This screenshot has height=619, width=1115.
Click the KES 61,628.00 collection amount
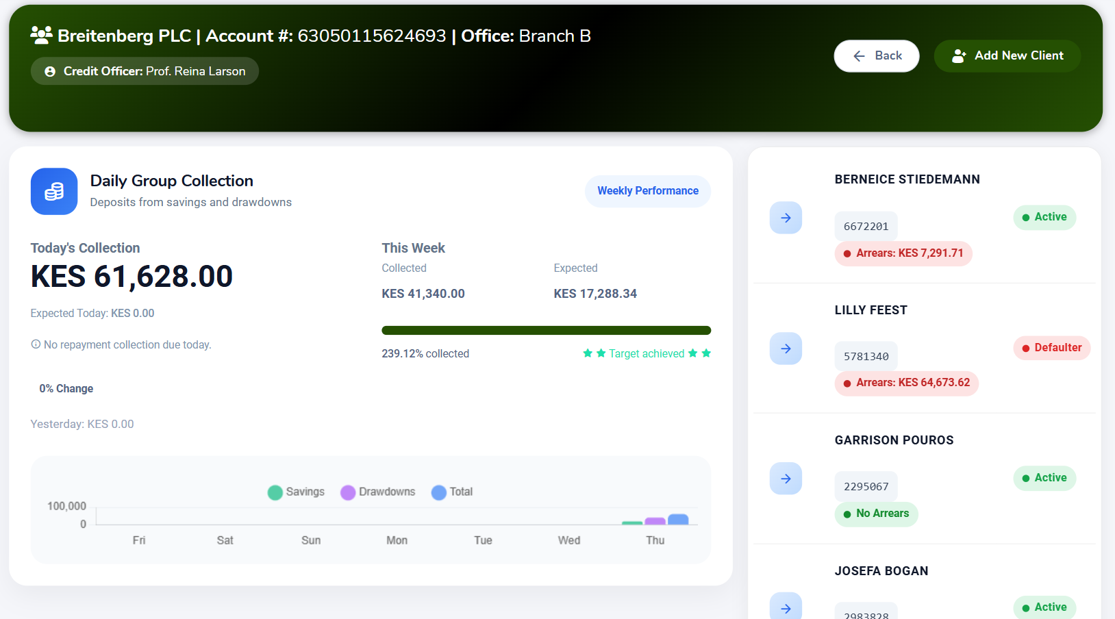coord(131,277)
